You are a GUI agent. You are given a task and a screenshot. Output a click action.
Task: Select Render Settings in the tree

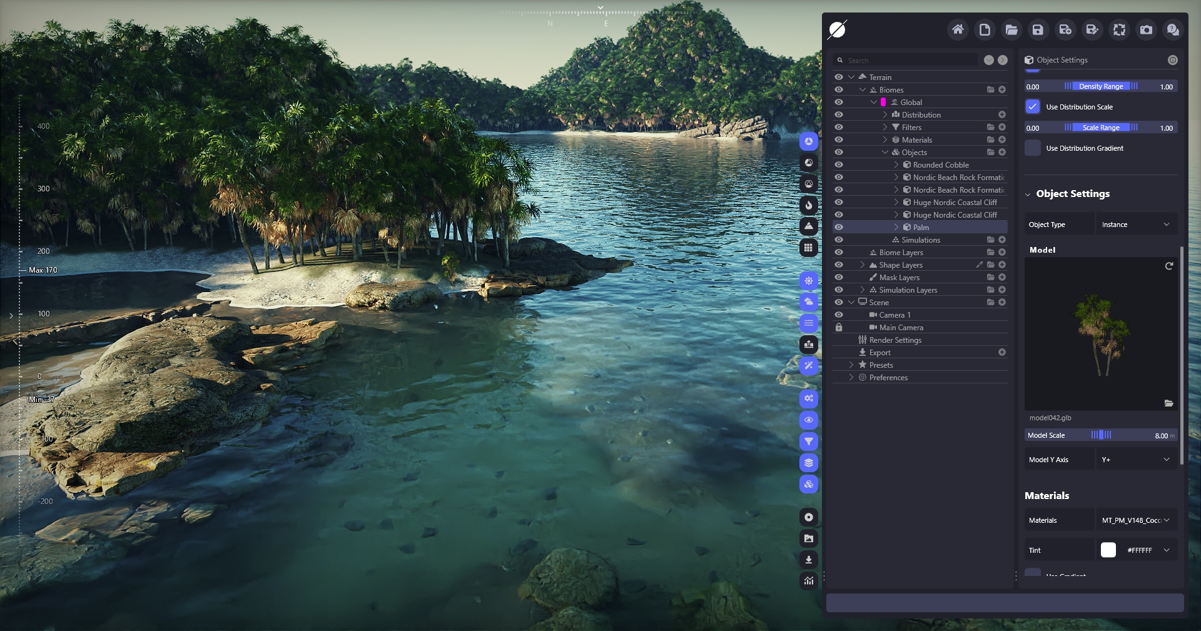click(895, 340)
